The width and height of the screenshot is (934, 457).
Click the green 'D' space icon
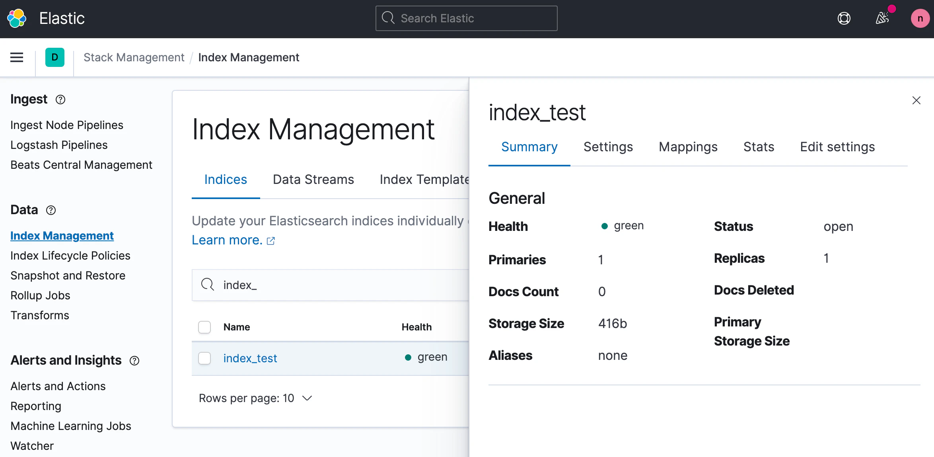coord(55,57)
